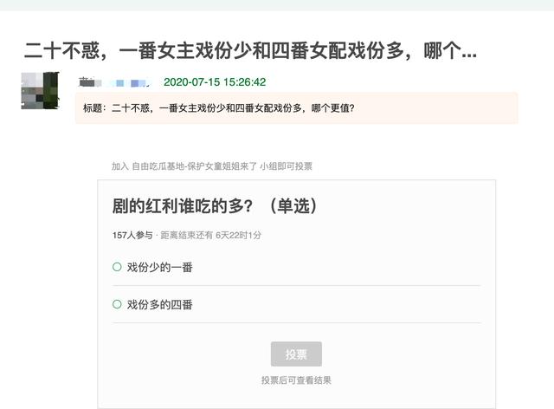
Task: Click the 距离结束还有 6天22时1分 countdown text
Action: coord(210,235)
